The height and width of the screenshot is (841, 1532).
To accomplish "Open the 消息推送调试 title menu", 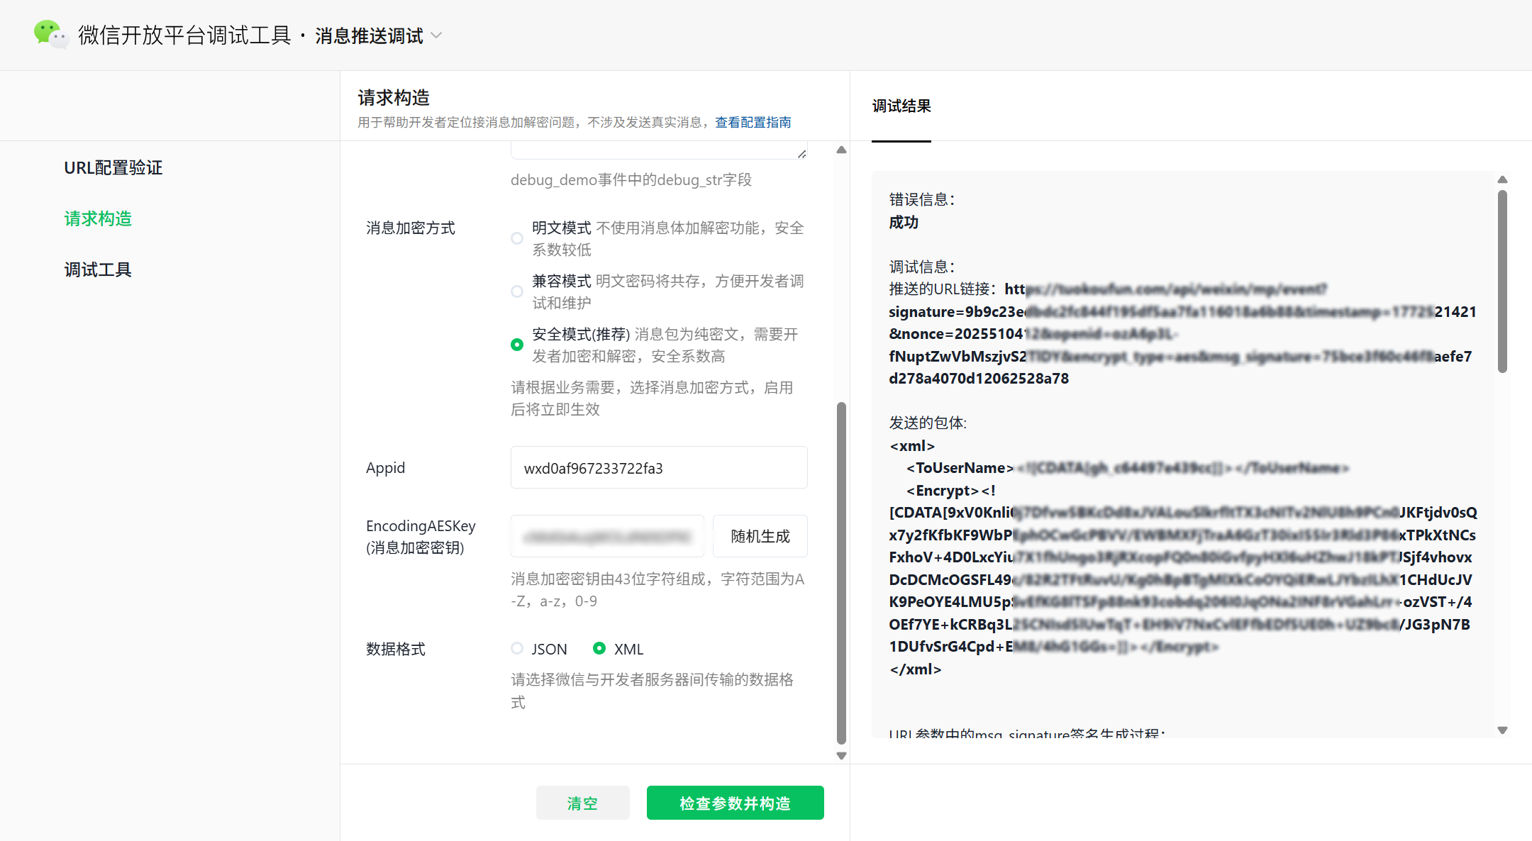I will tap(369, 35).
